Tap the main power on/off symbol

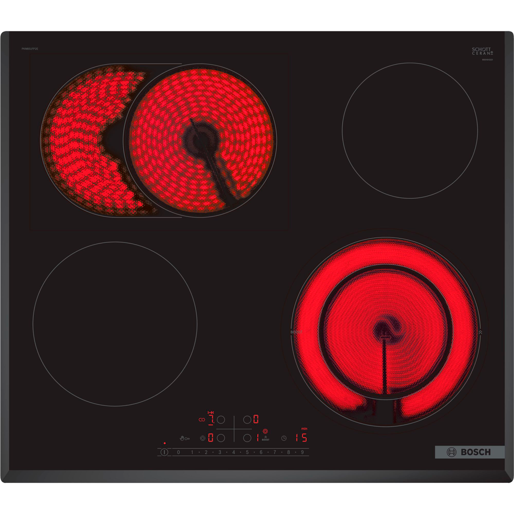click(164, 452)
